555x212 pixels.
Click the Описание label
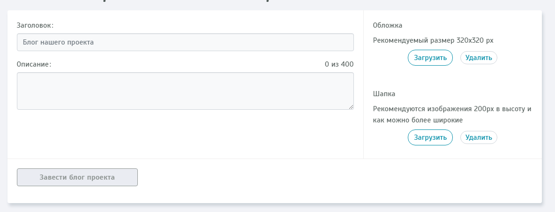point(34,64)
